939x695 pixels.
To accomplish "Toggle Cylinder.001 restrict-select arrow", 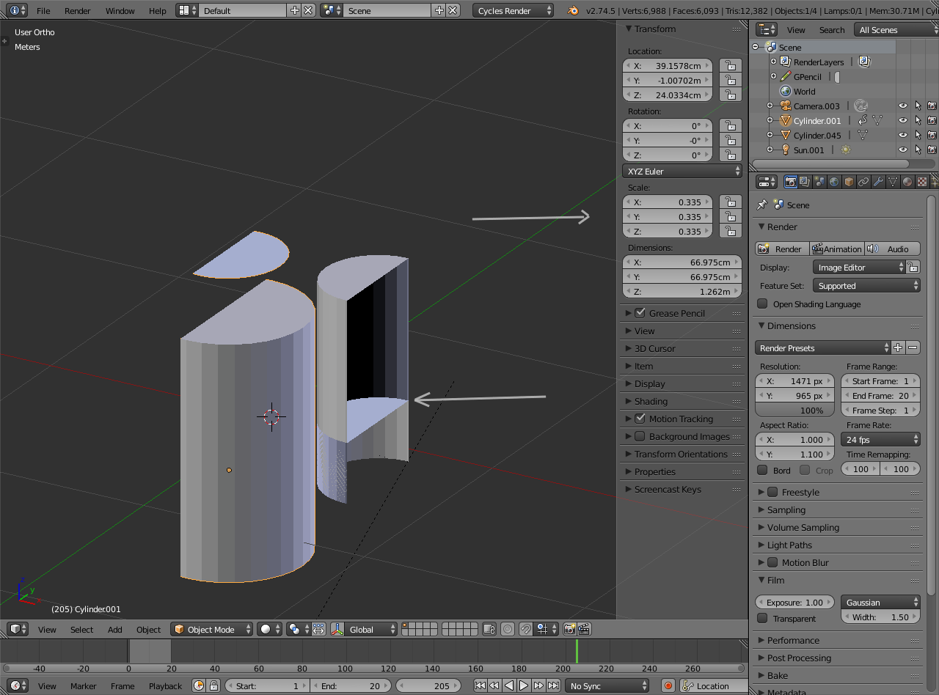I will pos(918,121).
